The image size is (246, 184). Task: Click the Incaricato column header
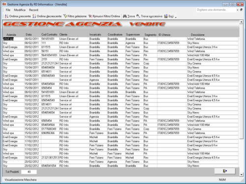coord(95,35)
